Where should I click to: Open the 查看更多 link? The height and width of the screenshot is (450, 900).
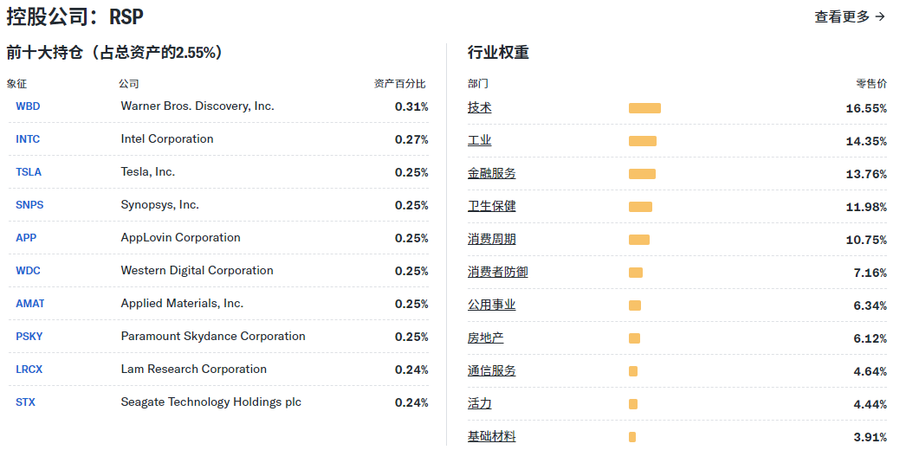tap(849, 16)
